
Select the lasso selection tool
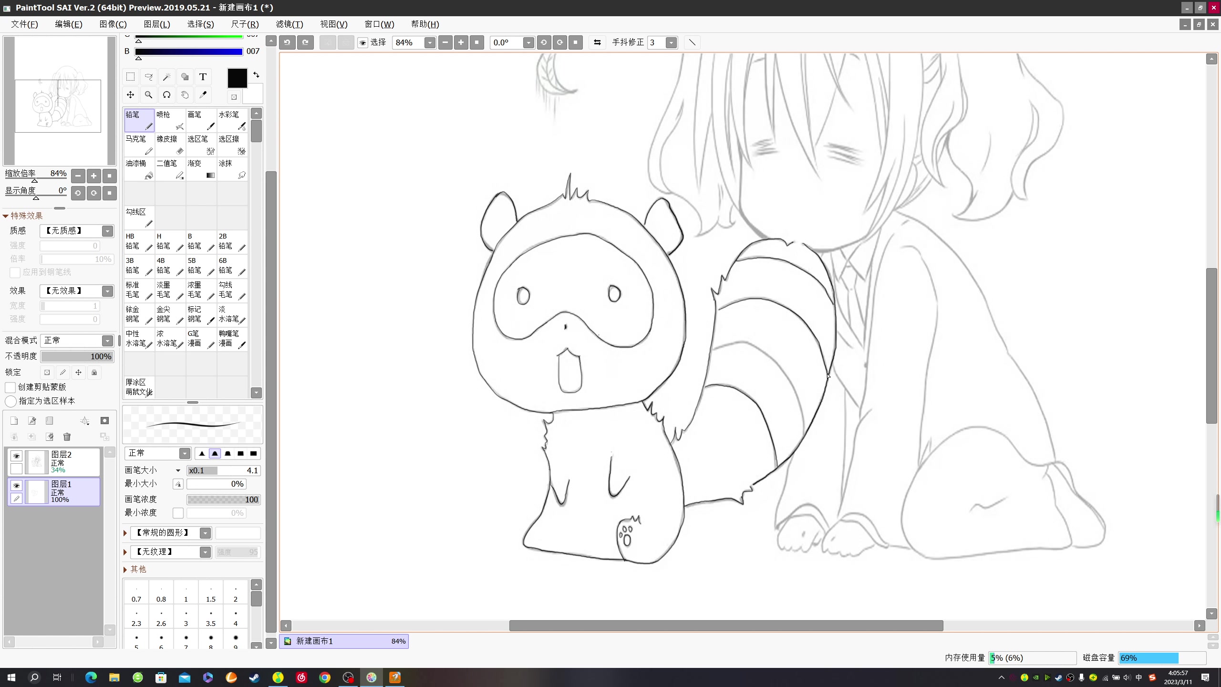[148, 77]
